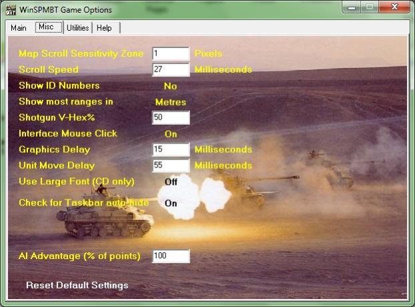
Task: Toggle Interface Mouse Click On value
Action: click(171, 134)
